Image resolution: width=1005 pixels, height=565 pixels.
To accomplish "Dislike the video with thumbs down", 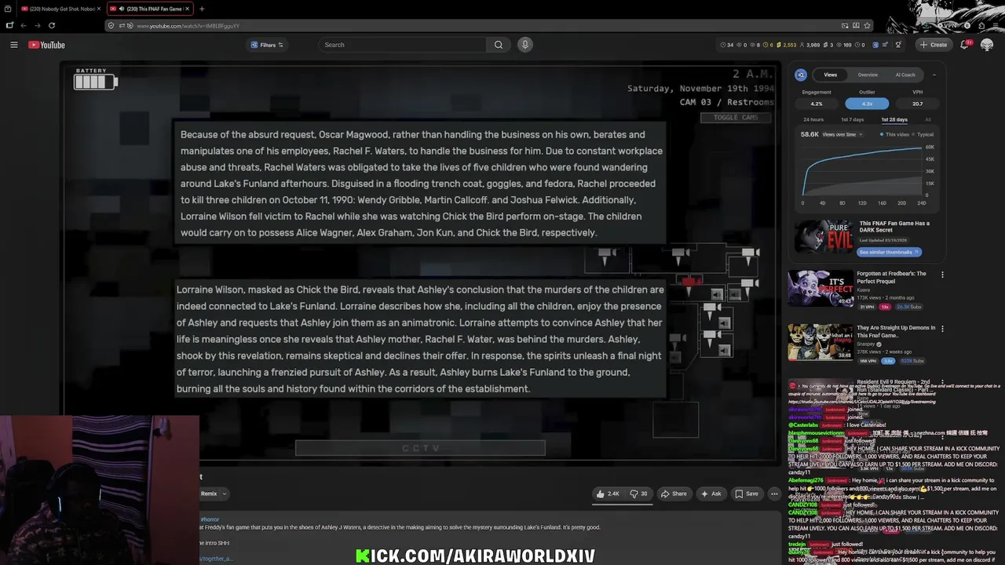I will (639, 494).
